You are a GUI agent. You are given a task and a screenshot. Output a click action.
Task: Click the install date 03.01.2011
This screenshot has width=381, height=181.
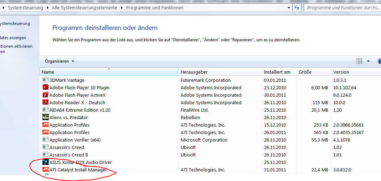[x=275, y=80]
